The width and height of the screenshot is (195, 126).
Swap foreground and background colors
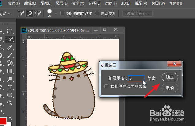pos(10,118)
